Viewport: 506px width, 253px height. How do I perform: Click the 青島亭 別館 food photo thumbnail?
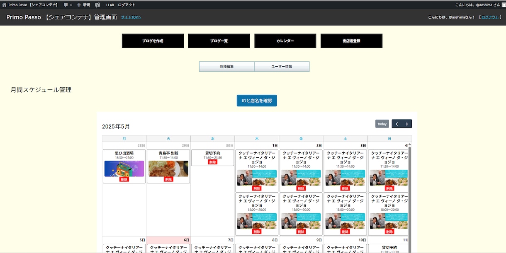(x=168, y=169)
